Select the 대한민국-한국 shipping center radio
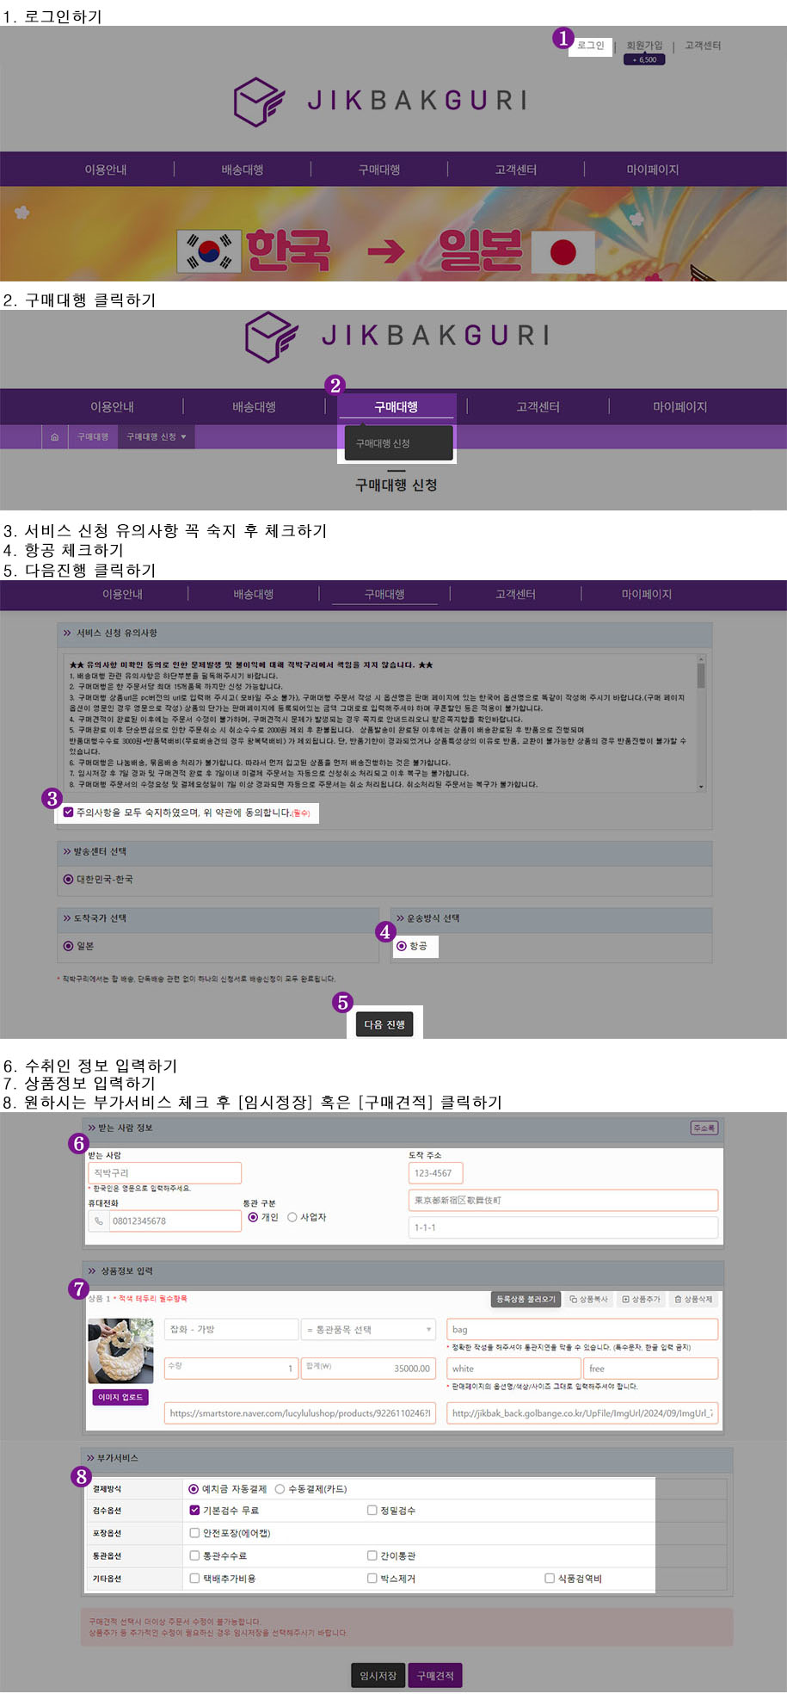Viewport: 787px width, 1706px height. [x=68, y=880]
